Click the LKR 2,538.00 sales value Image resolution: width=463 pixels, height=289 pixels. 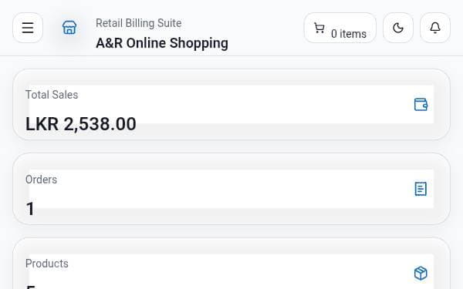(80, 124)
